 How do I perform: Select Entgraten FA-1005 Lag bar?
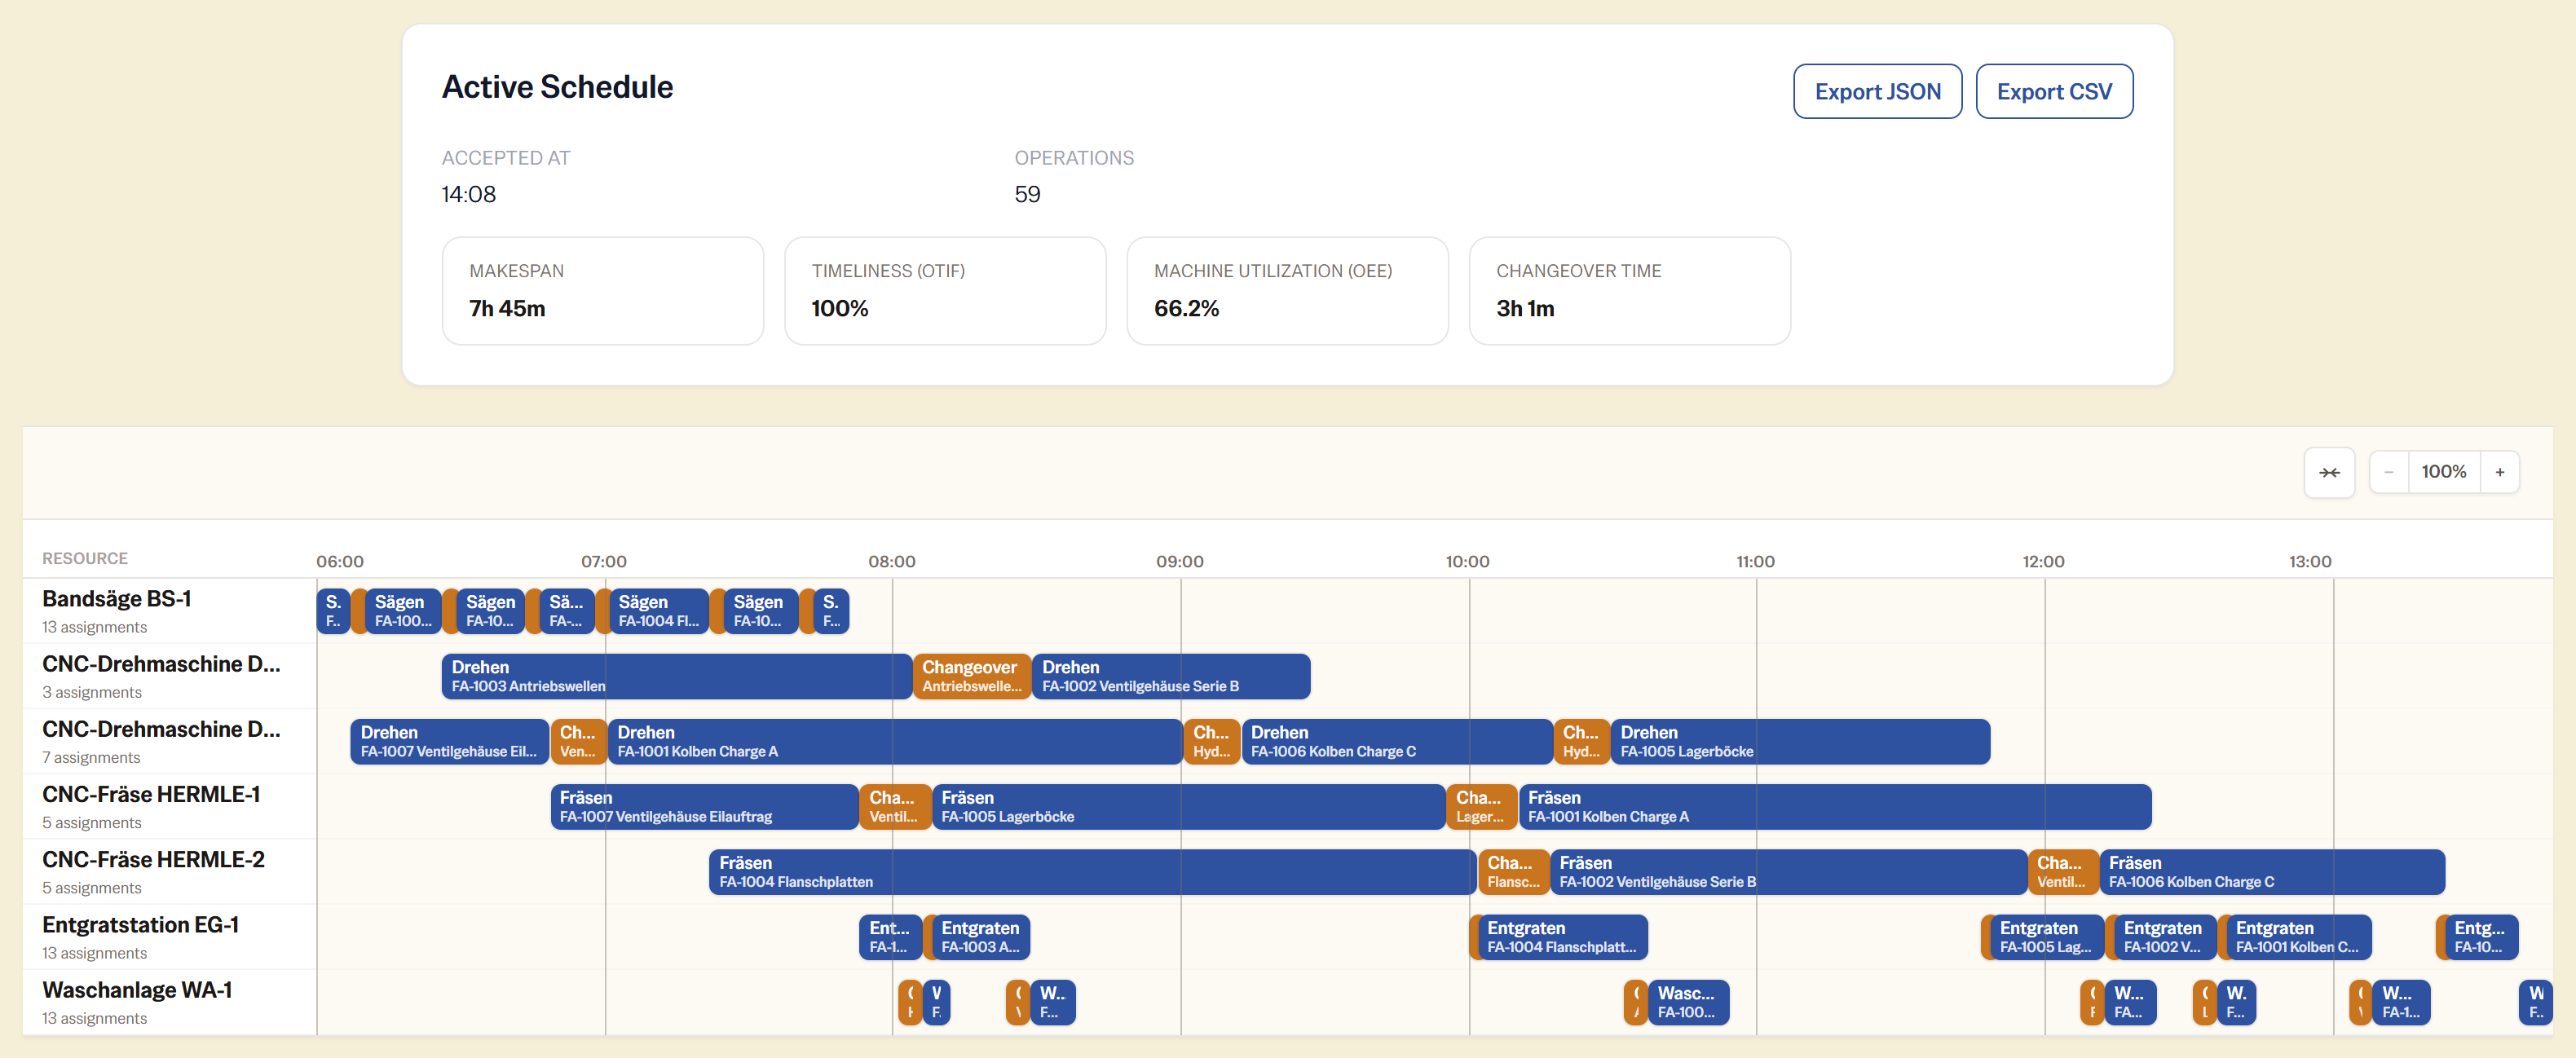(x=2046, y=937)
